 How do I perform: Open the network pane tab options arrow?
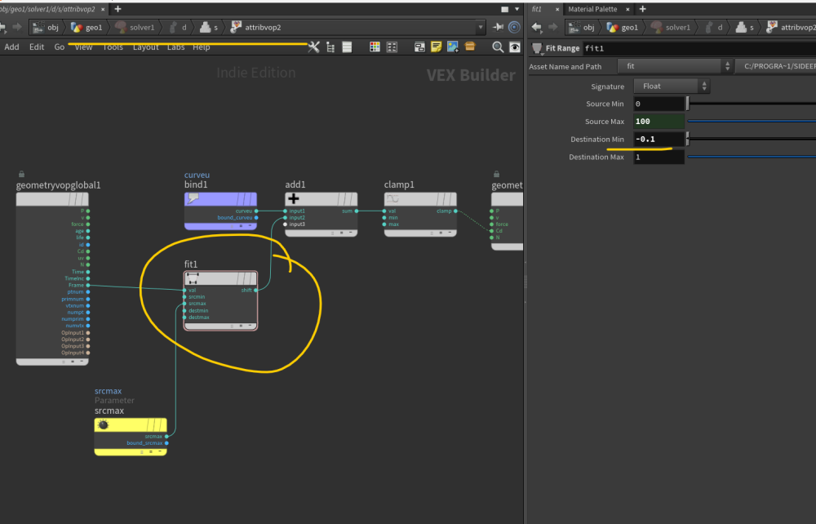pyautogui.click(x=517, y=9)
